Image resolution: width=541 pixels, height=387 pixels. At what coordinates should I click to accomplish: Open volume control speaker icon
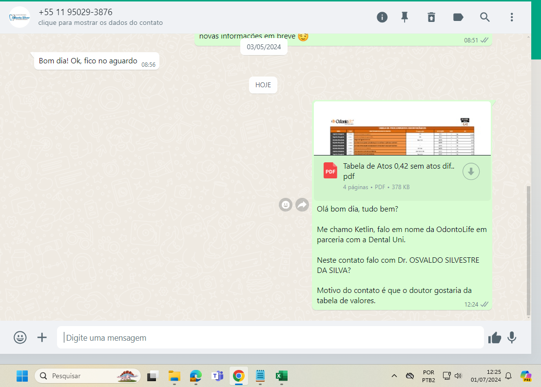click(458, 376)
